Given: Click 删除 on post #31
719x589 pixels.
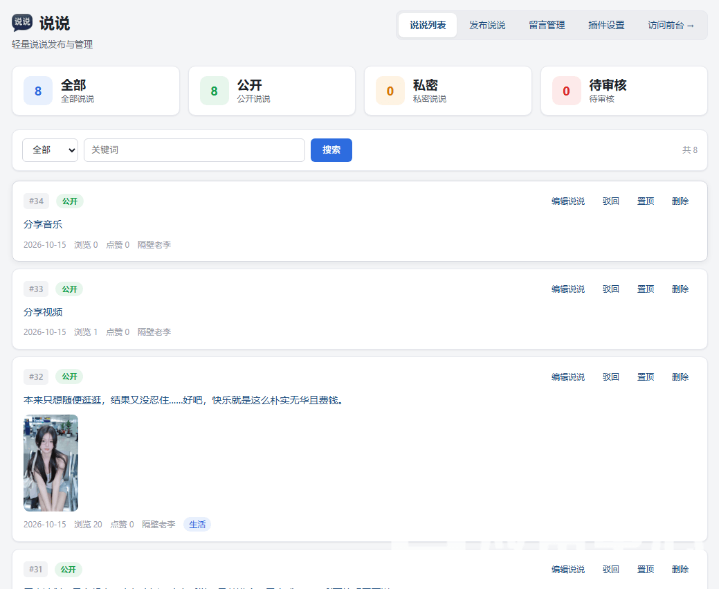Looking at the screenshot, I should point(680,570).
